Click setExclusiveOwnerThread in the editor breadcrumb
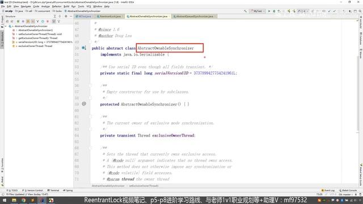363x204 pixels. tap(143, 186)
